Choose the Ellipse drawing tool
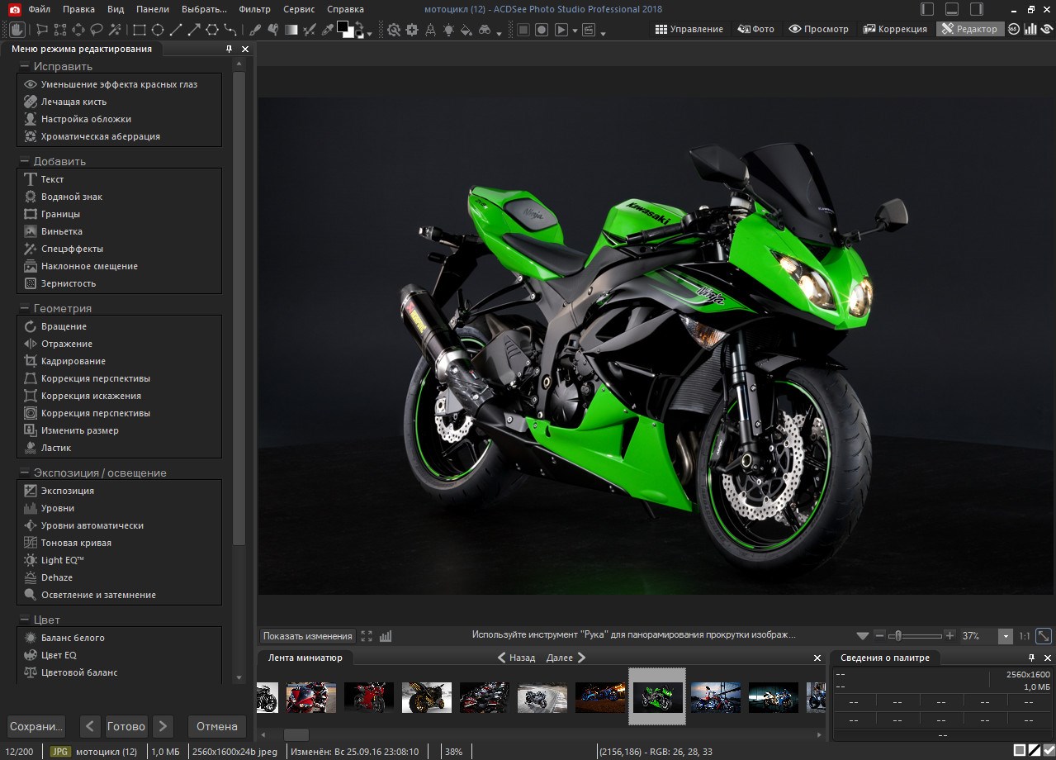The height and width of the screenshot is (760, 1056). tap(158, 30)
